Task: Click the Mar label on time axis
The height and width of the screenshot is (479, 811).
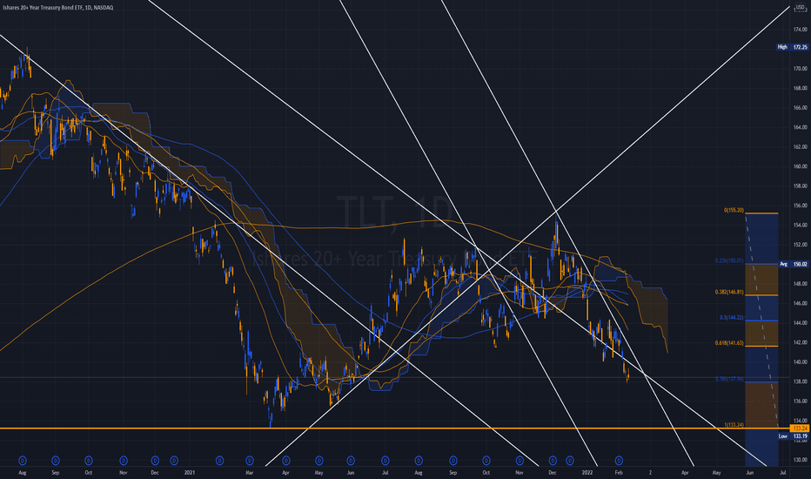Action: pyautogui.click(x=249, y=472)
